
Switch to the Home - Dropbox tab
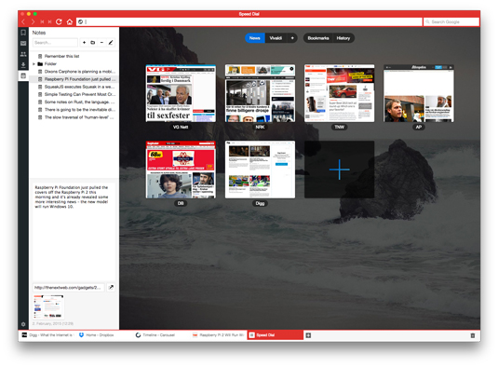104,335
